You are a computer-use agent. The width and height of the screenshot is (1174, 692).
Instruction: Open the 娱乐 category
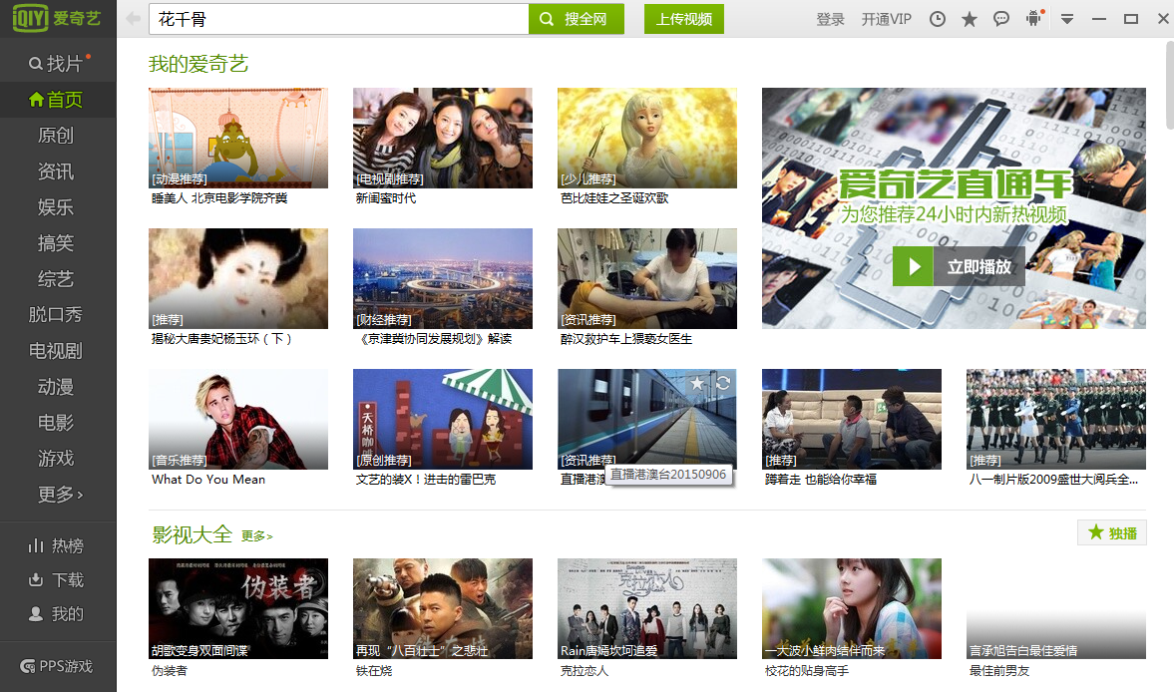[x=57, y=207]
